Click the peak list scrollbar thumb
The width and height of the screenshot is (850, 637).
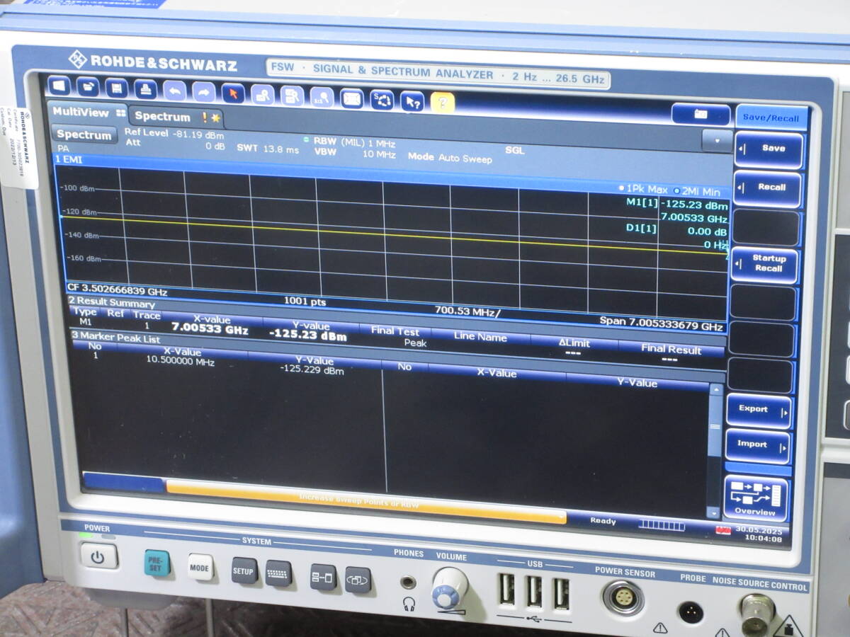point(714,427)
